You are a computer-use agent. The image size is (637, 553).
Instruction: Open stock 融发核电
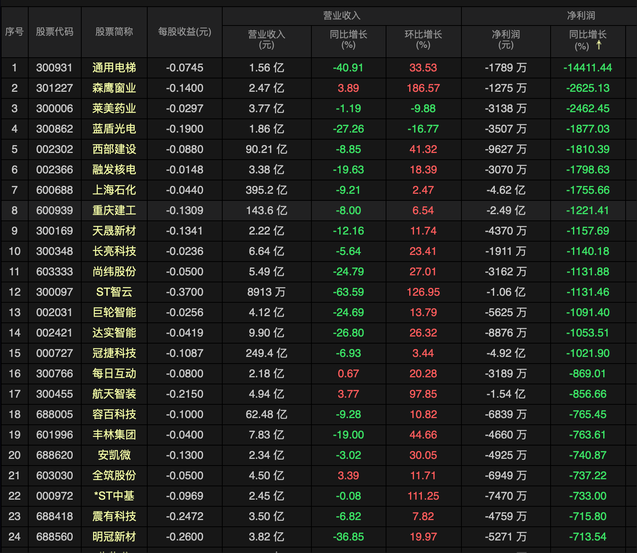pyautogui.click(x=114, y=170)
